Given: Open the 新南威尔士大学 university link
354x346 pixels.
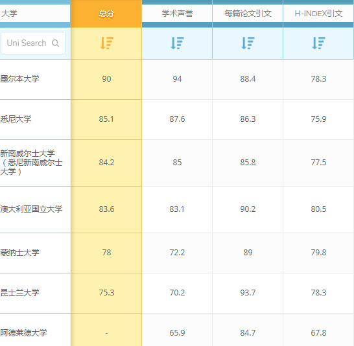Looking at the screenshot, I should point(31,163).
